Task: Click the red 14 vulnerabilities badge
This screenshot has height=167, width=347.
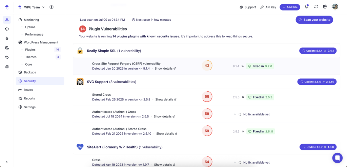Action: pyautogui.click(x=83, y=29)
